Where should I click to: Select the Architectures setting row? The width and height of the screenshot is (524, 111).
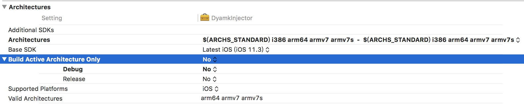(29, 40)
